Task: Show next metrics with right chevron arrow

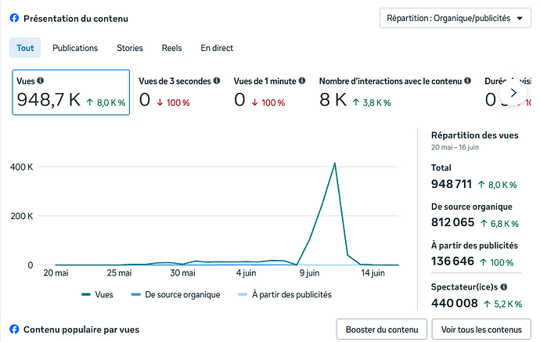Action: coord(513,93)
